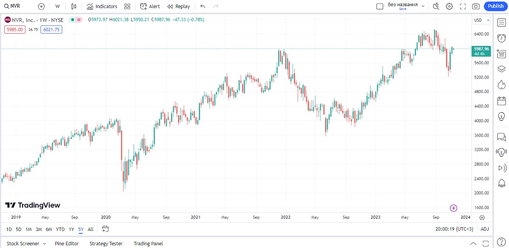Click the 5985.00 sell price button
Screen dimensions: 509x248
point(15,29)
